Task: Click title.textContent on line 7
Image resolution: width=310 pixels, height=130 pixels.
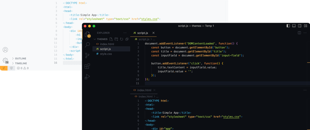Action: (x=171, y=67)
